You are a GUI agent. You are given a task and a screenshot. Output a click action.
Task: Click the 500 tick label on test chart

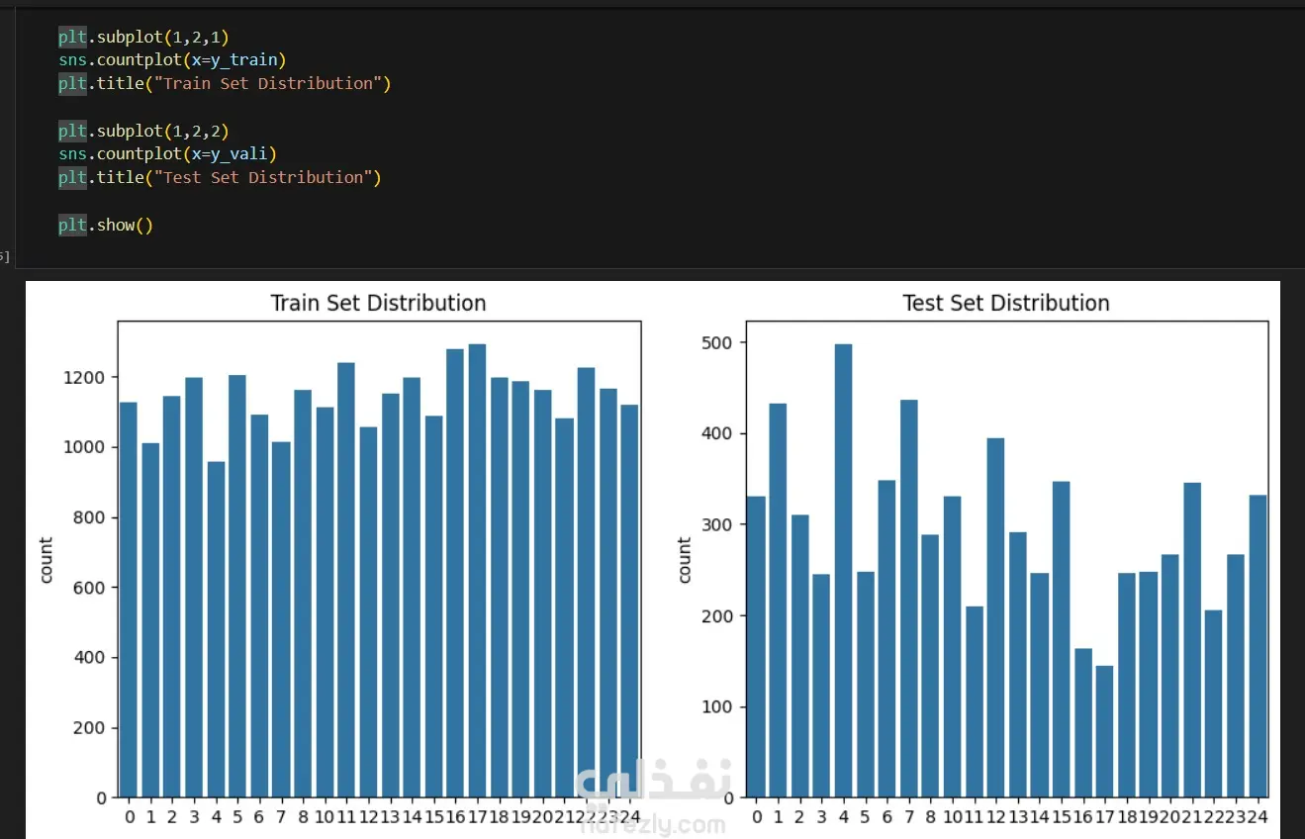(x=719, y=342)
